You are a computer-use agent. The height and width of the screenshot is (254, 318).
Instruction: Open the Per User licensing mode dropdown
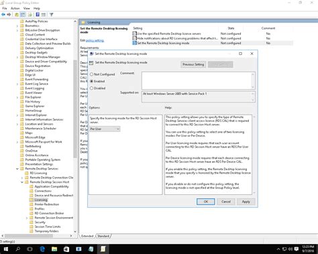click(105, 129)
